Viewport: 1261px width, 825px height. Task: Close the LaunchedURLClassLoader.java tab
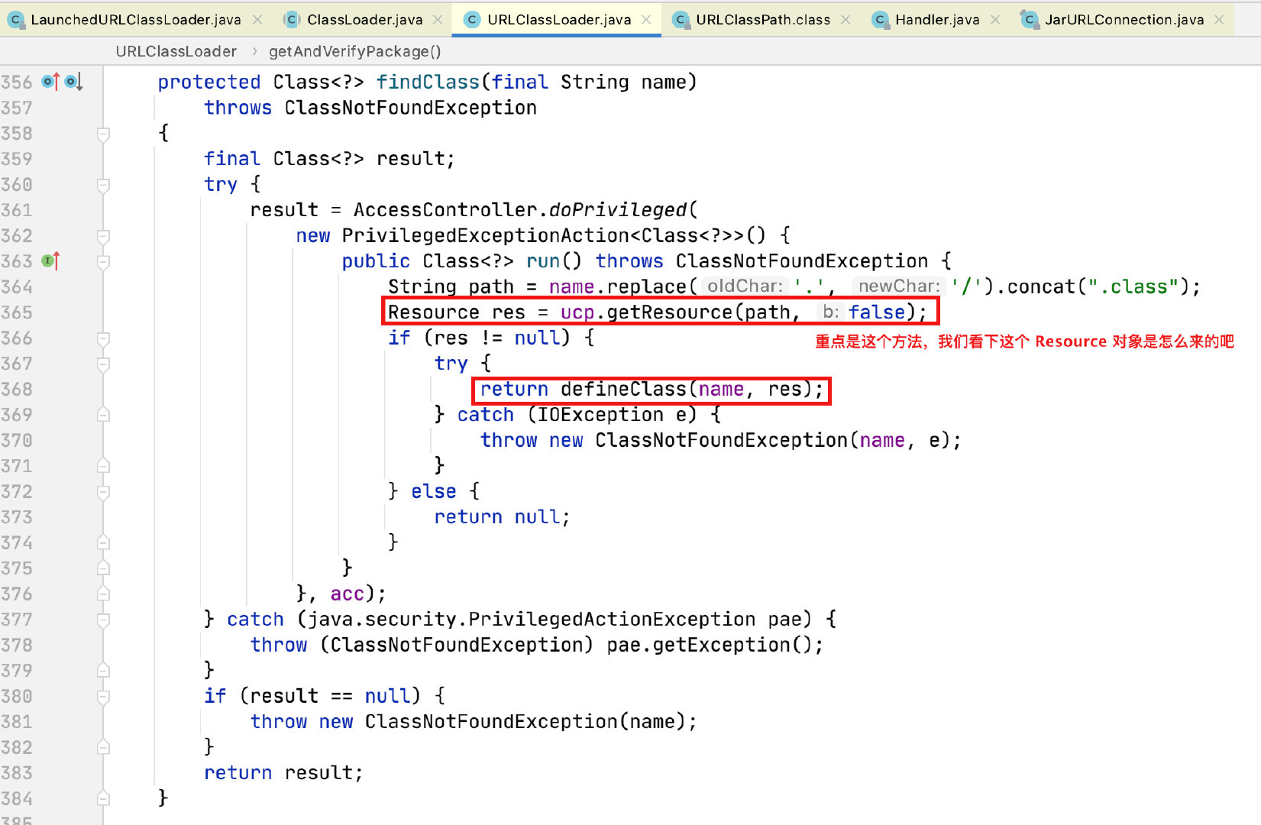257,20
